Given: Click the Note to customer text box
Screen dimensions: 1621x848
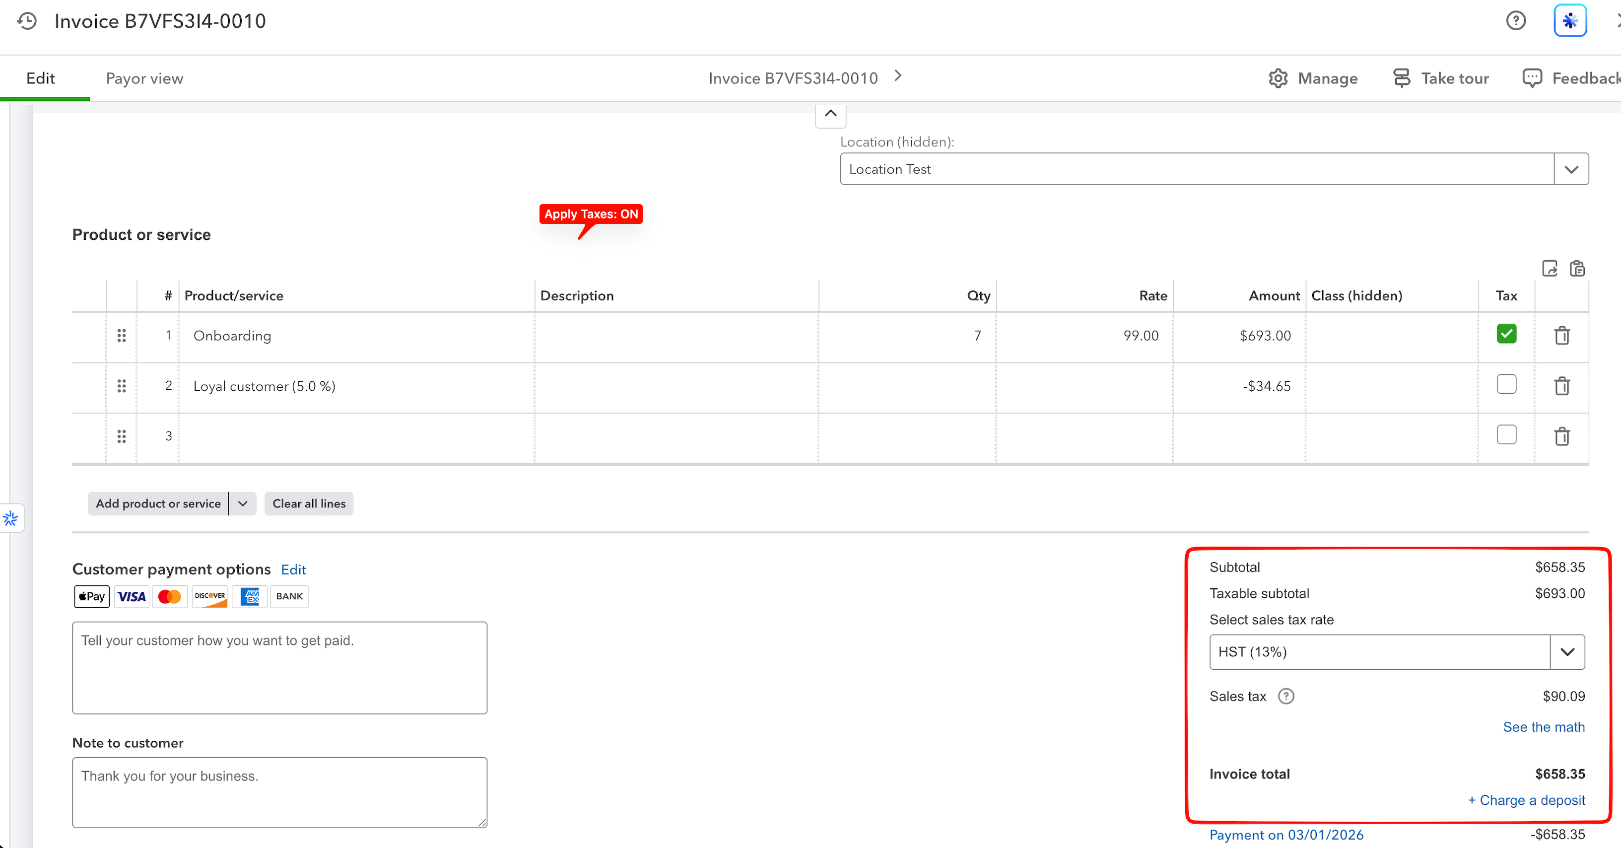Looking at the screenshot, I should (x=279, y=792).
